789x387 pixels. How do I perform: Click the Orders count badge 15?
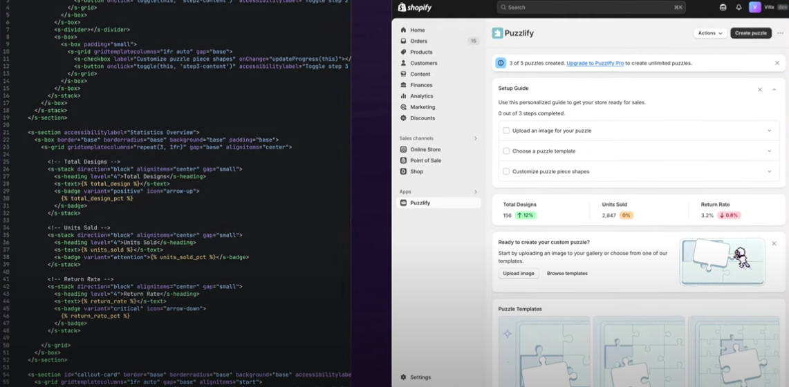coord(473,41)
